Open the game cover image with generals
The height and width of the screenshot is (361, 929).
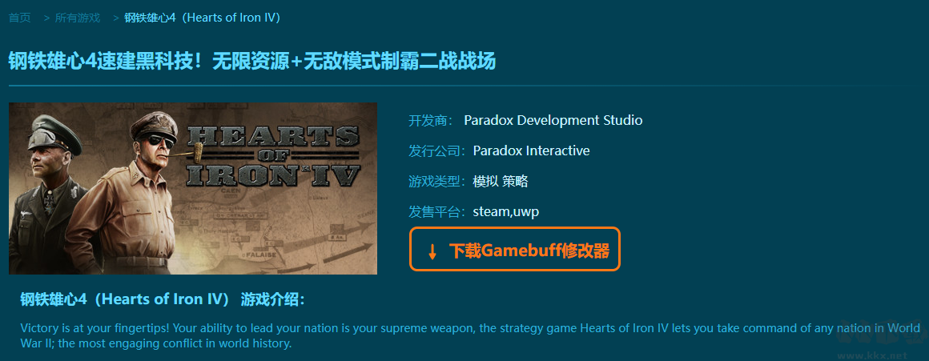(192, 188)
